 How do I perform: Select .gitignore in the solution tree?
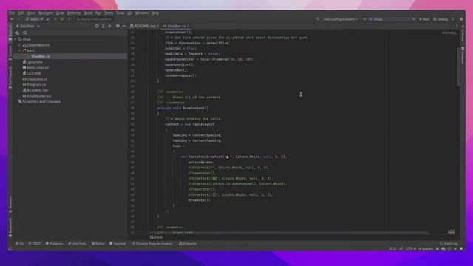click(x=35, y=62)
